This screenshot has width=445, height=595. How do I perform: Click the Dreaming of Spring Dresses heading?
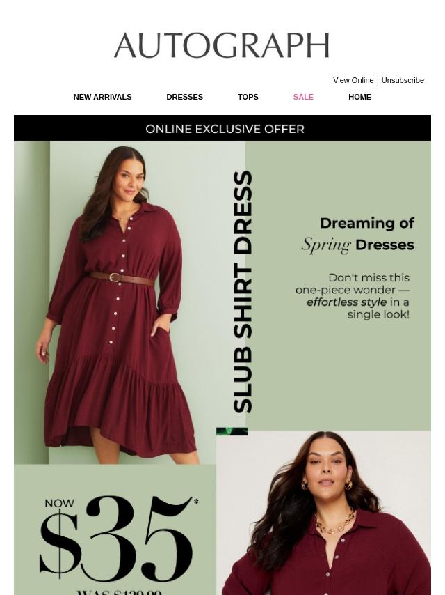pos(358,234)
